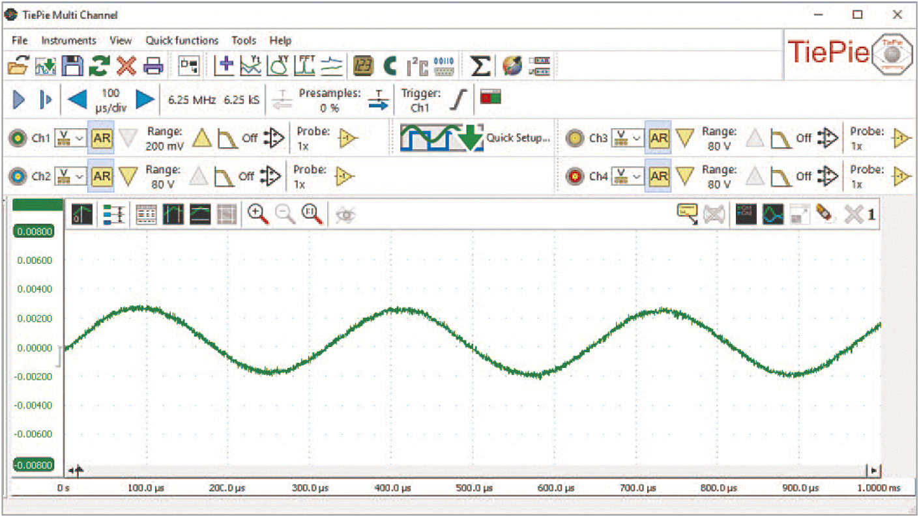919x517 pixels.
Task: Decrease Ch4 range with down triangle
Action: [x=685, y=176]
